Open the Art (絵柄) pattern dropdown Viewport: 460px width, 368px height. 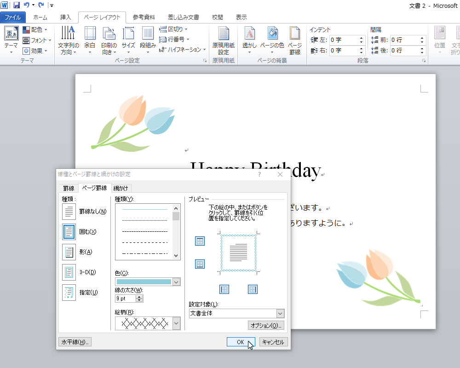point(176,324)
